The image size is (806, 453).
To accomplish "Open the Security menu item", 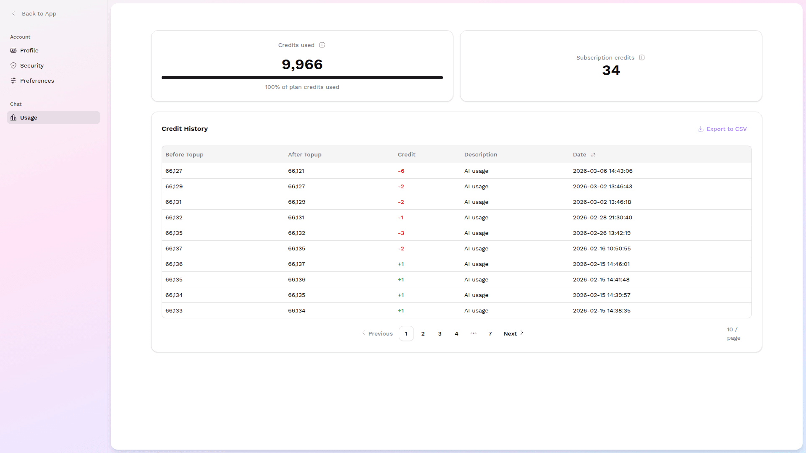I will [x=32, y=65].
